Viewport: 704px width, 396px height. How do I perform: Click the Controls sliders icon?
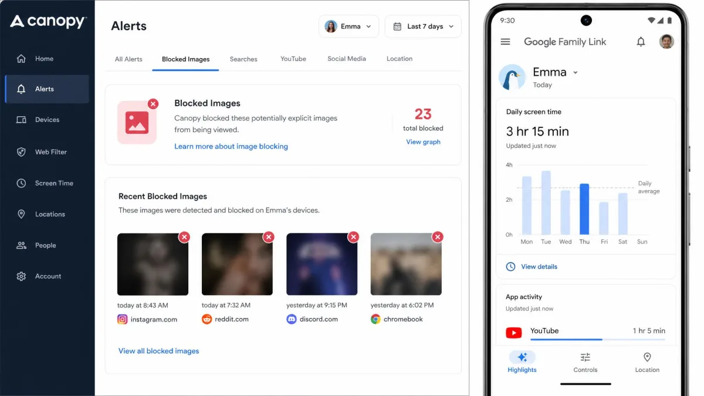click(585, 357)
